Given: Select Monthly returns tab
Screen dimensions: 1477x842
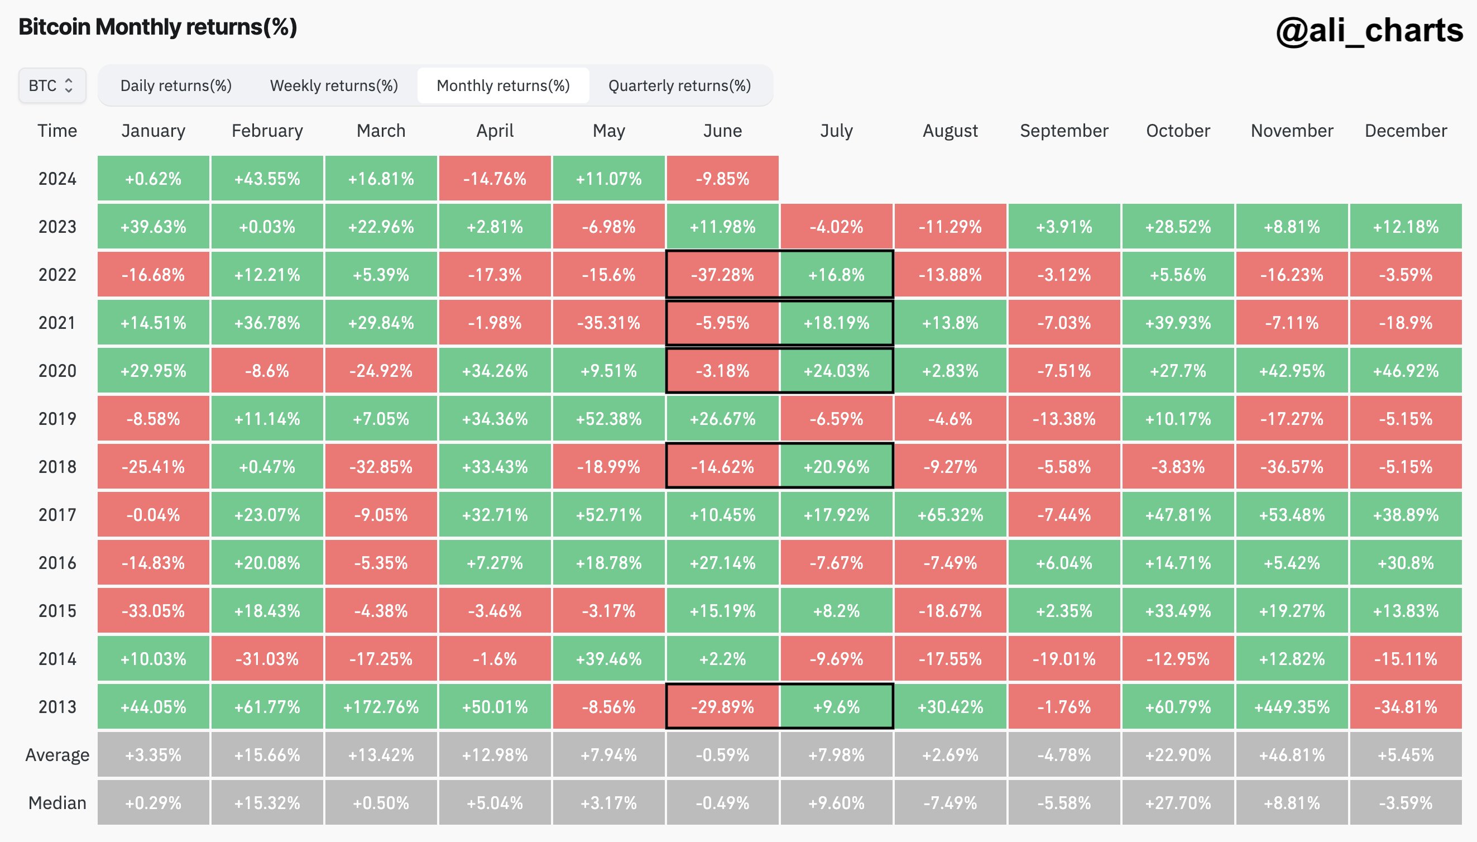Looking at the screenshot, I should click(x=501, y=85).
